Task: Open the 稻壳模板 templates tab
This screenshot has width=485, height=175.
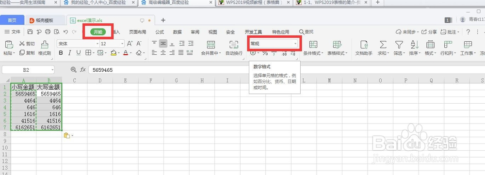Action: pos(45,20)
